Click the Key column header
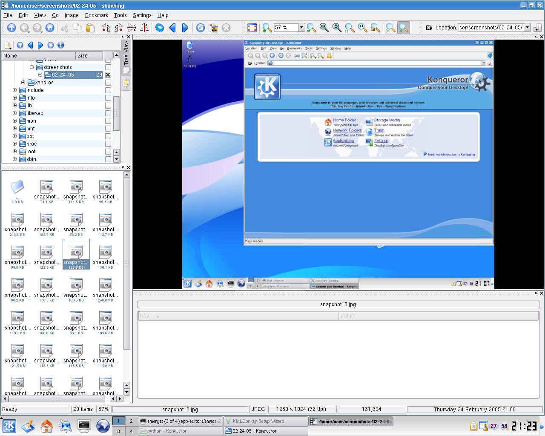This screenshot has height=436, width=545. tap(238, 316)
